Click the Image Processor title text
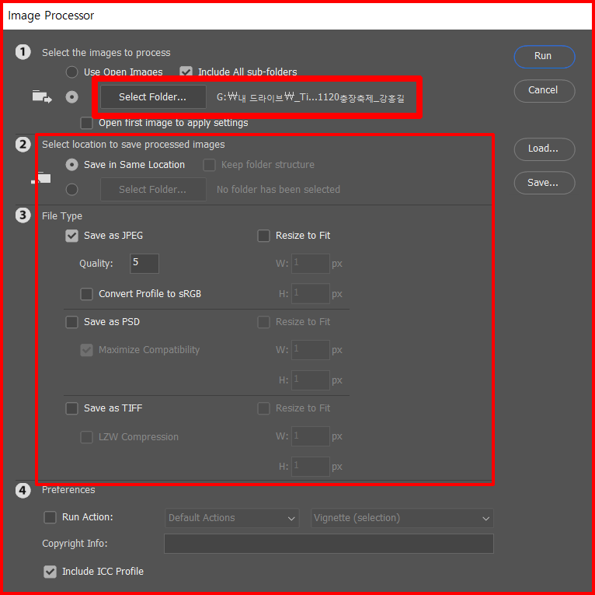Image resolution: width=595 pixels, height=595 pixels. pyautogui.click(x=50, y=16)
